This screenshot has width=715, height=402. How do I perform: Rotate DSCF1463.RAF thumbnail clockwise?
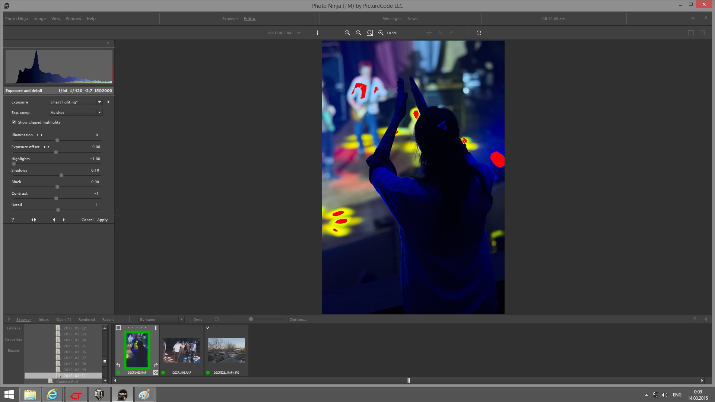coord(156,365)
